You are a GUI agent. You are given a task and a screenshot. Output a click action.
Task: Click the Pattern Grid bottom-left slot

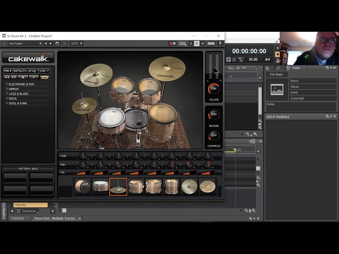15,190
